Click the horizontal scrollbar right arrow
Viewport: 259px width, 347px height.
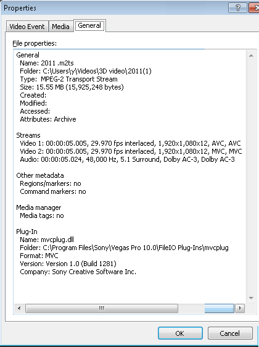point(240,308)
